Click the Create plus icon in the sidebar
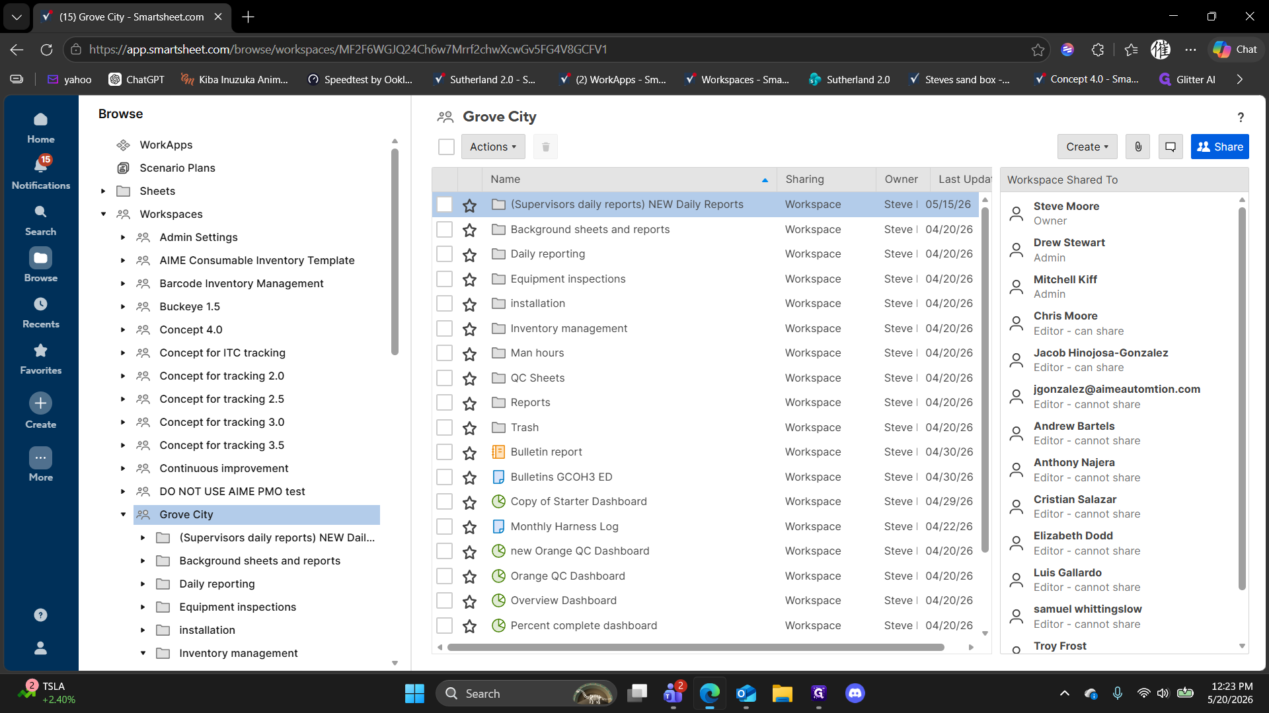This screenshot has height=713, width=1269. [x=40, y=403]
